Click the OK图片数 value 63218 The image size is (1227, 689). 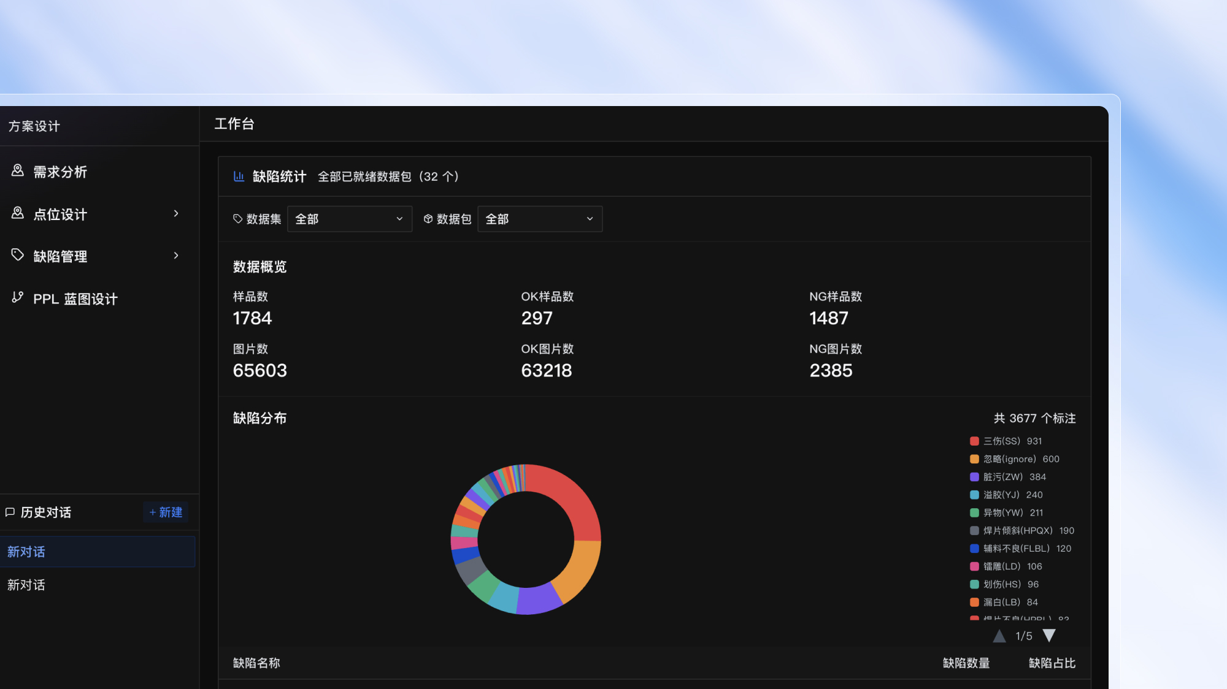tap(547, 370)
